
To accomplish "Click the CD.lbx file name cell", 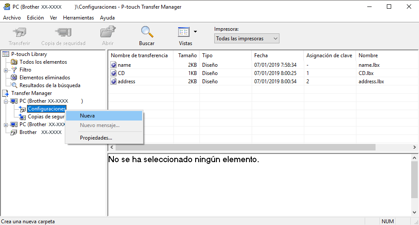I will click(366, 73).
